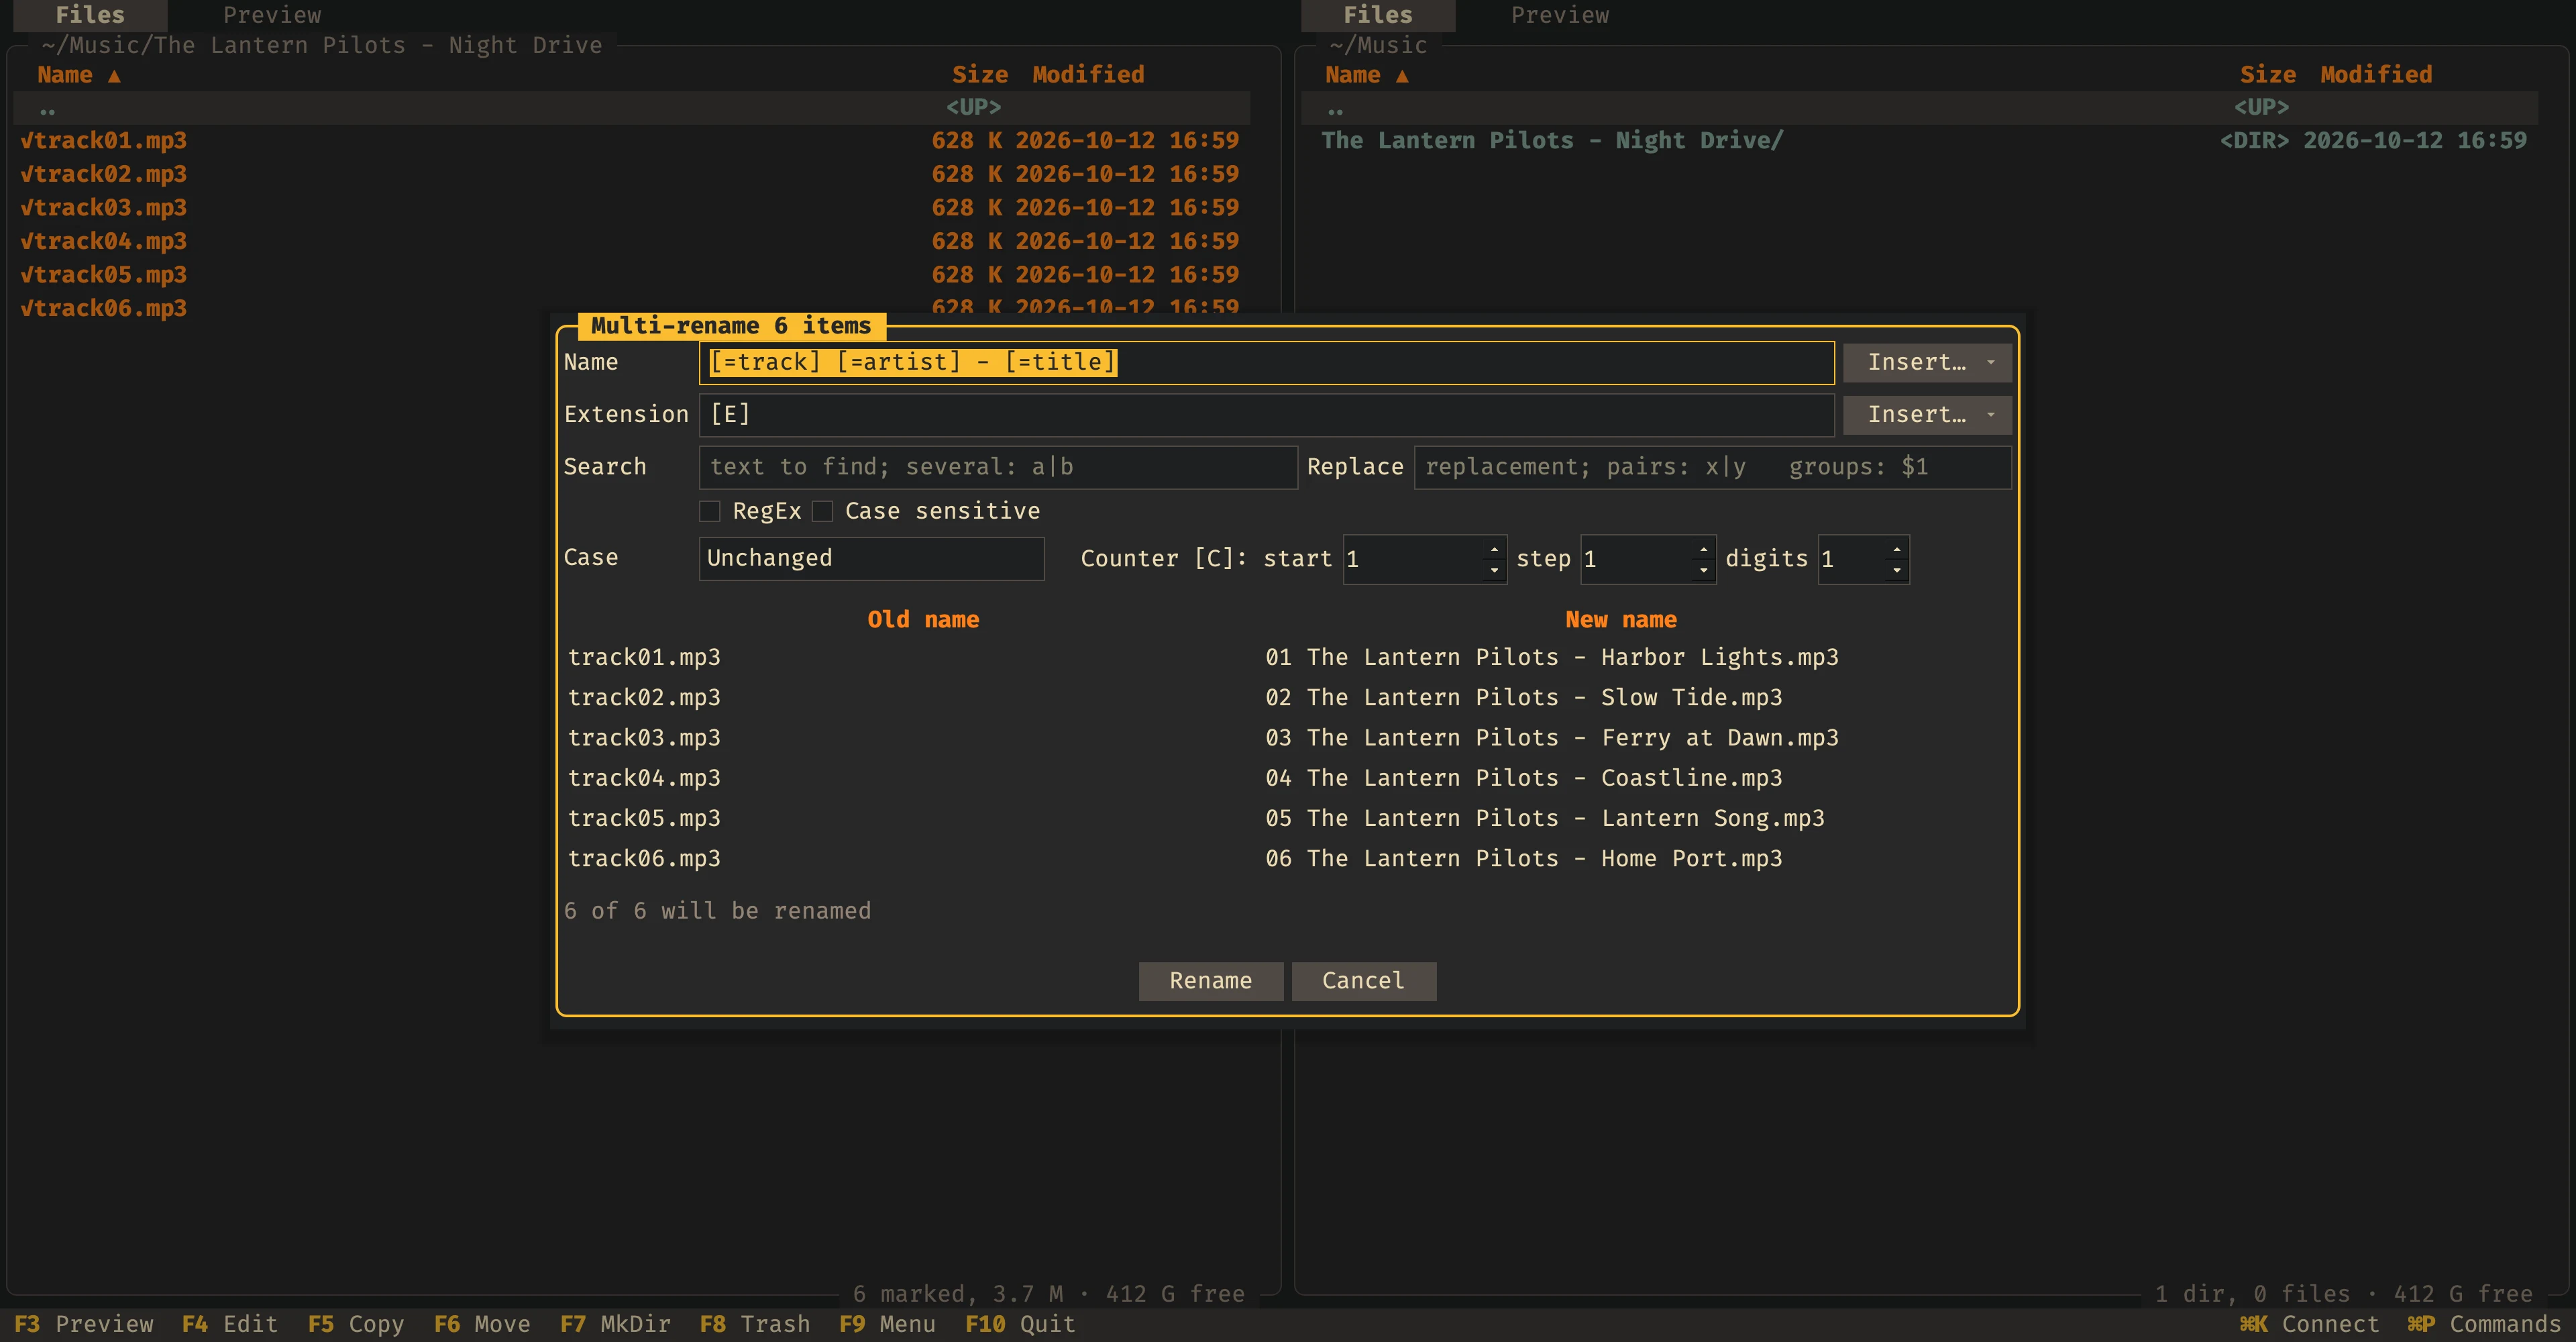Sort right pane by Modified column
This screenshot has height=1342, width=2576.
pos(2376,75)
